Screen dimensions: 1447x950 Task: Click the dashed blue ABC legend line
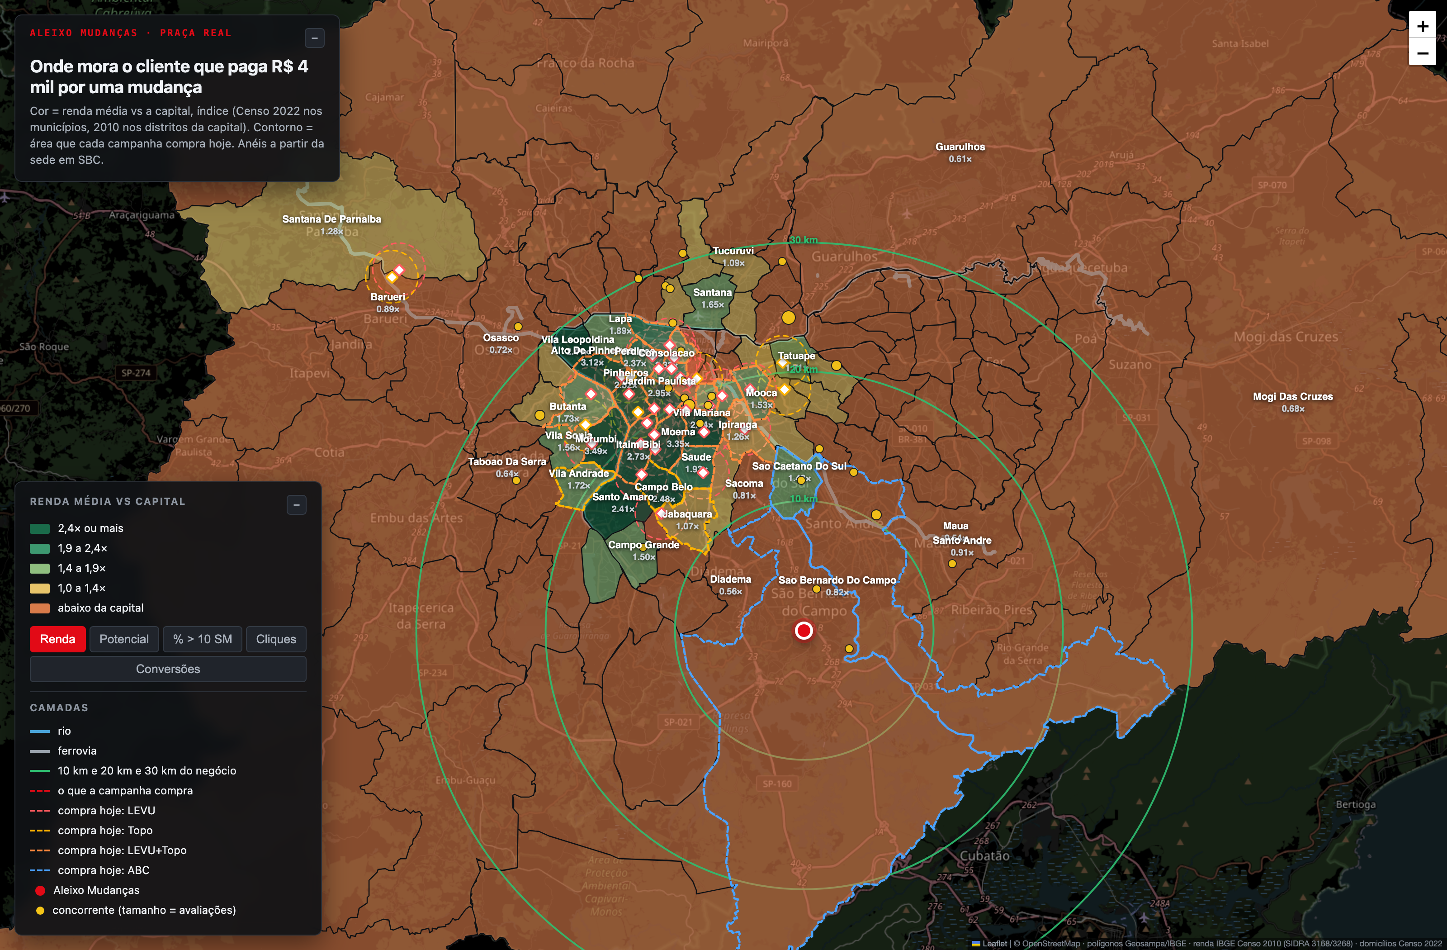(39, 870)
